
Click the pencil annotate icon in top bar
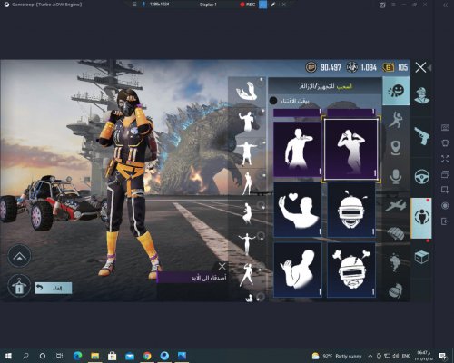(272, 5)
